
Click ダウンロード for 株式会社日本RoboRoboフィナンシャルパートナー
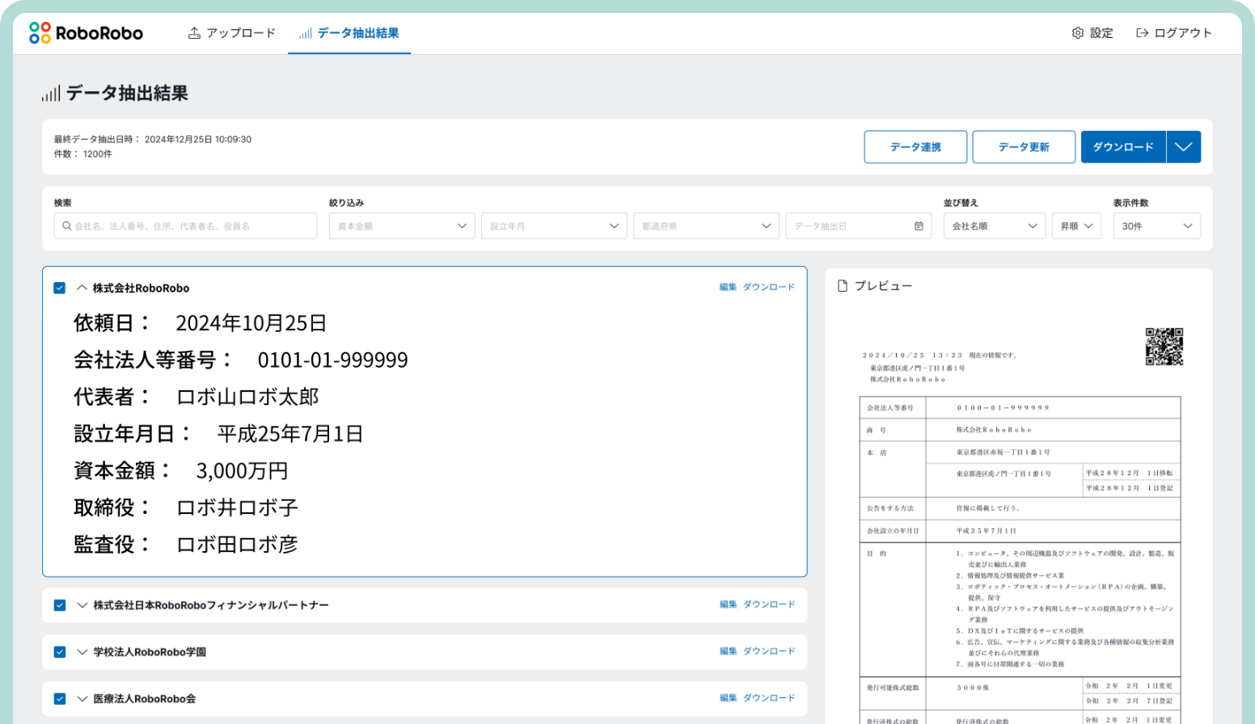[769, 604]
